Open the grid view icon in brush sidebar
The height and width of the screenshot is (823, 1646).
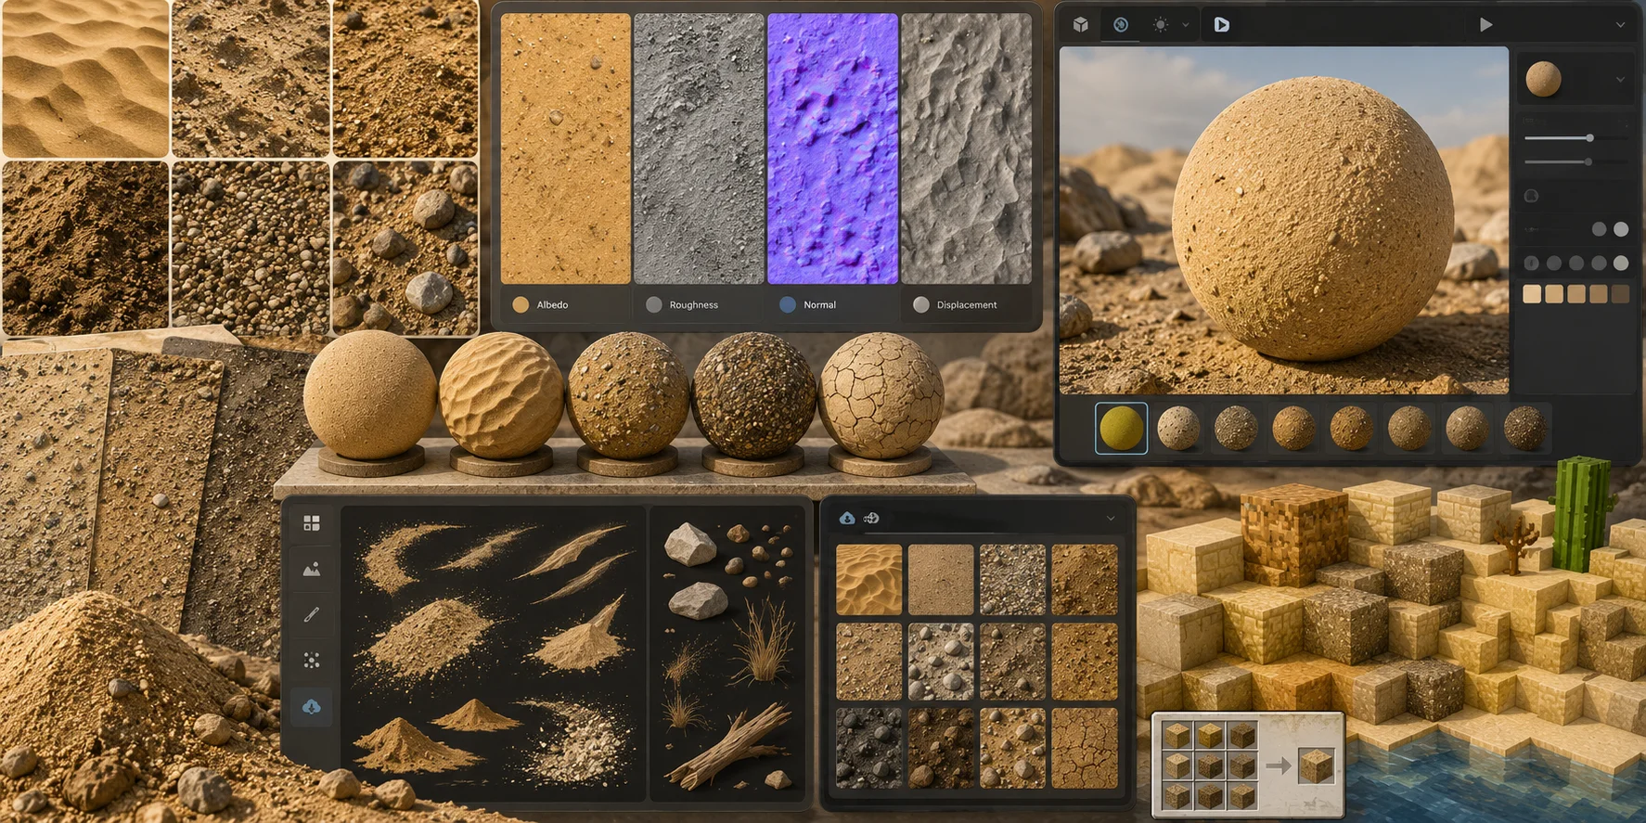312,523
